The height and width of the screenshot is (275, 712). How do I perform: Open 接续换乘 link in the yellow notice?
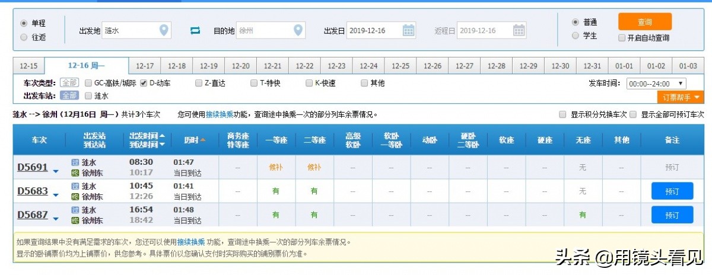click(191, 242)
